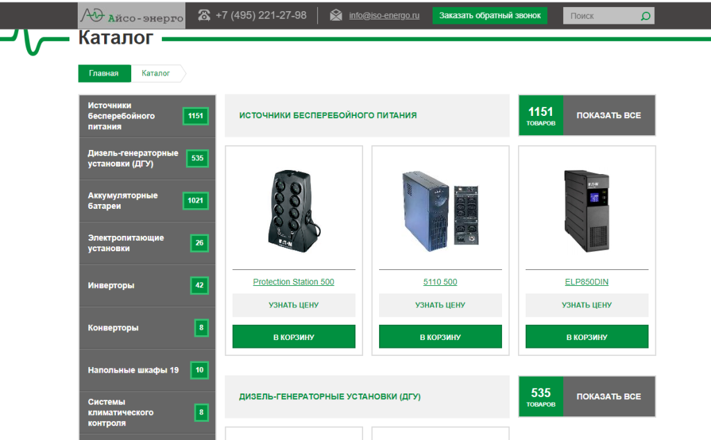Image resolution: width=711 pixels, height=440 pixels.
Task: Open 5110 500 product link
Action: [440, 282]
